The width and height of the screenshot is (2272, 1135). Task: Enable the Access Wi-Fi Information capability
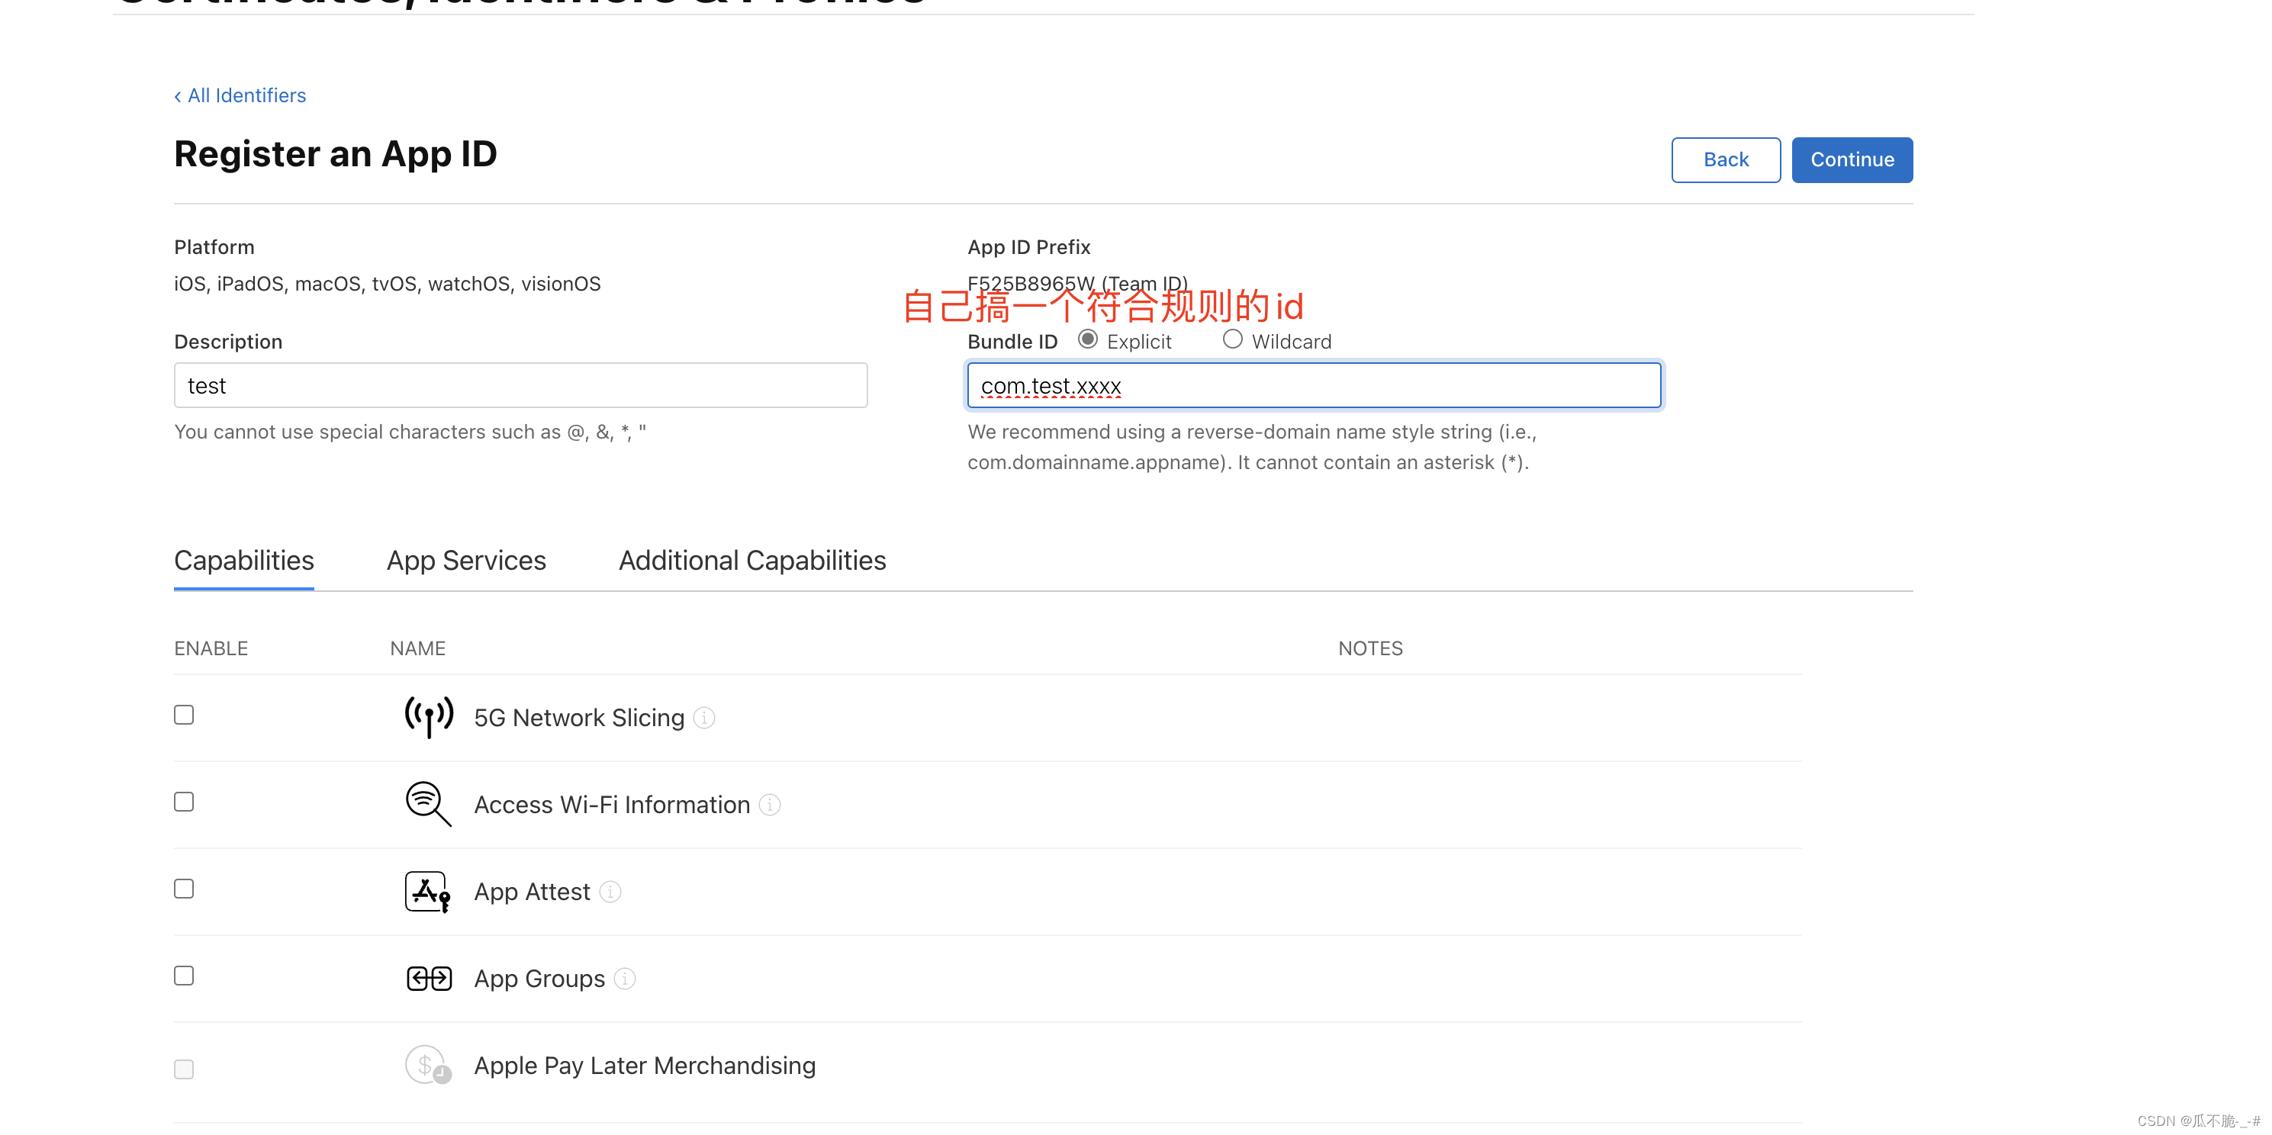coord(183,801)
